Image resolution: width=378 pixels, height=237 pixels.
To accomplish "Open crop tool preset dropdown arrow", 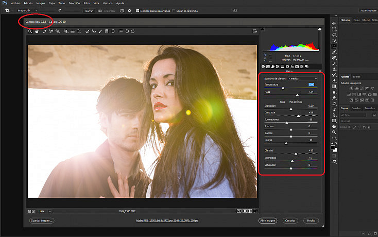I will tap(11, 11).
